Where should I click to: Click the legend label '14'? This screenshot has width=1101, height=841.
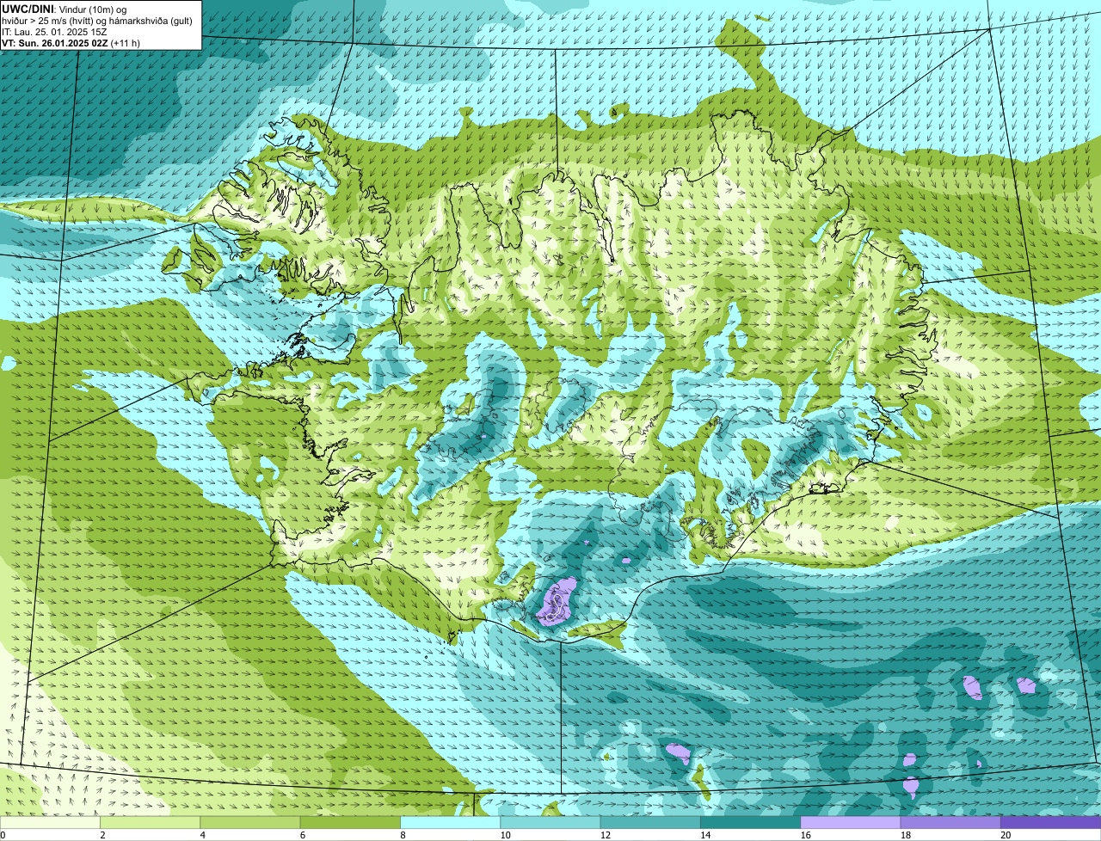pyautogui.click(x=706, y=835)
